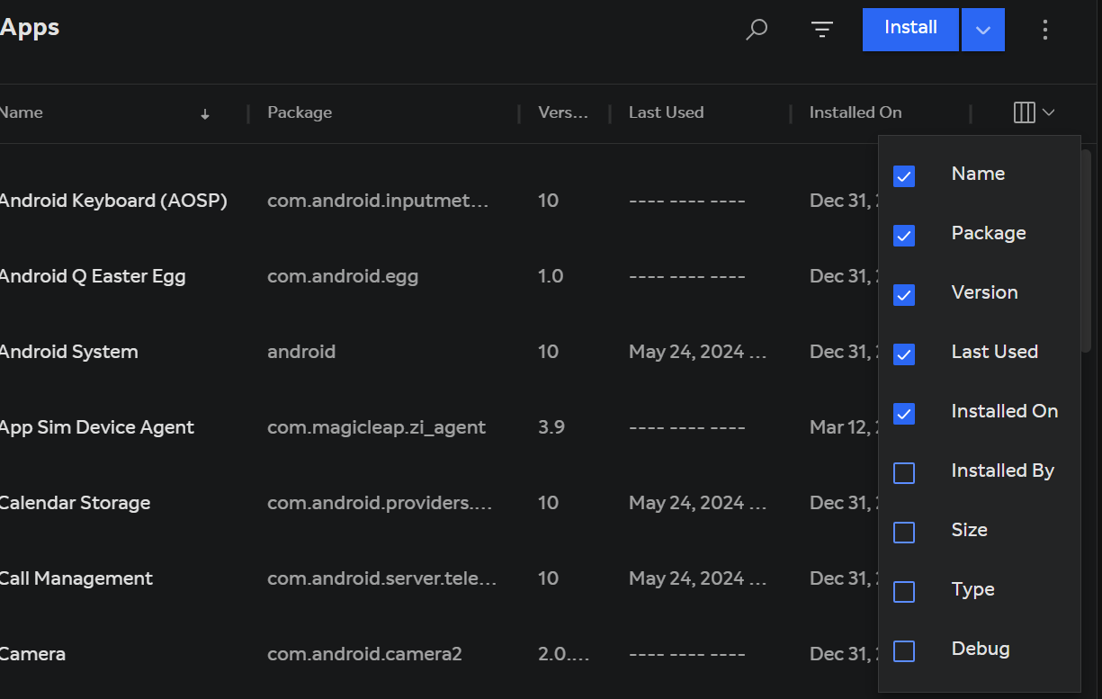The width and height of the screenshot is (1102, 699).
Task: Open the three-dot overflow menu
Action: [x=1045, y=29]
